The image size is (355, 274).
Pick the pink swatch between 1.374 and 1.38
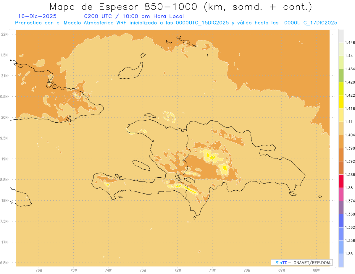pos(341,194)
